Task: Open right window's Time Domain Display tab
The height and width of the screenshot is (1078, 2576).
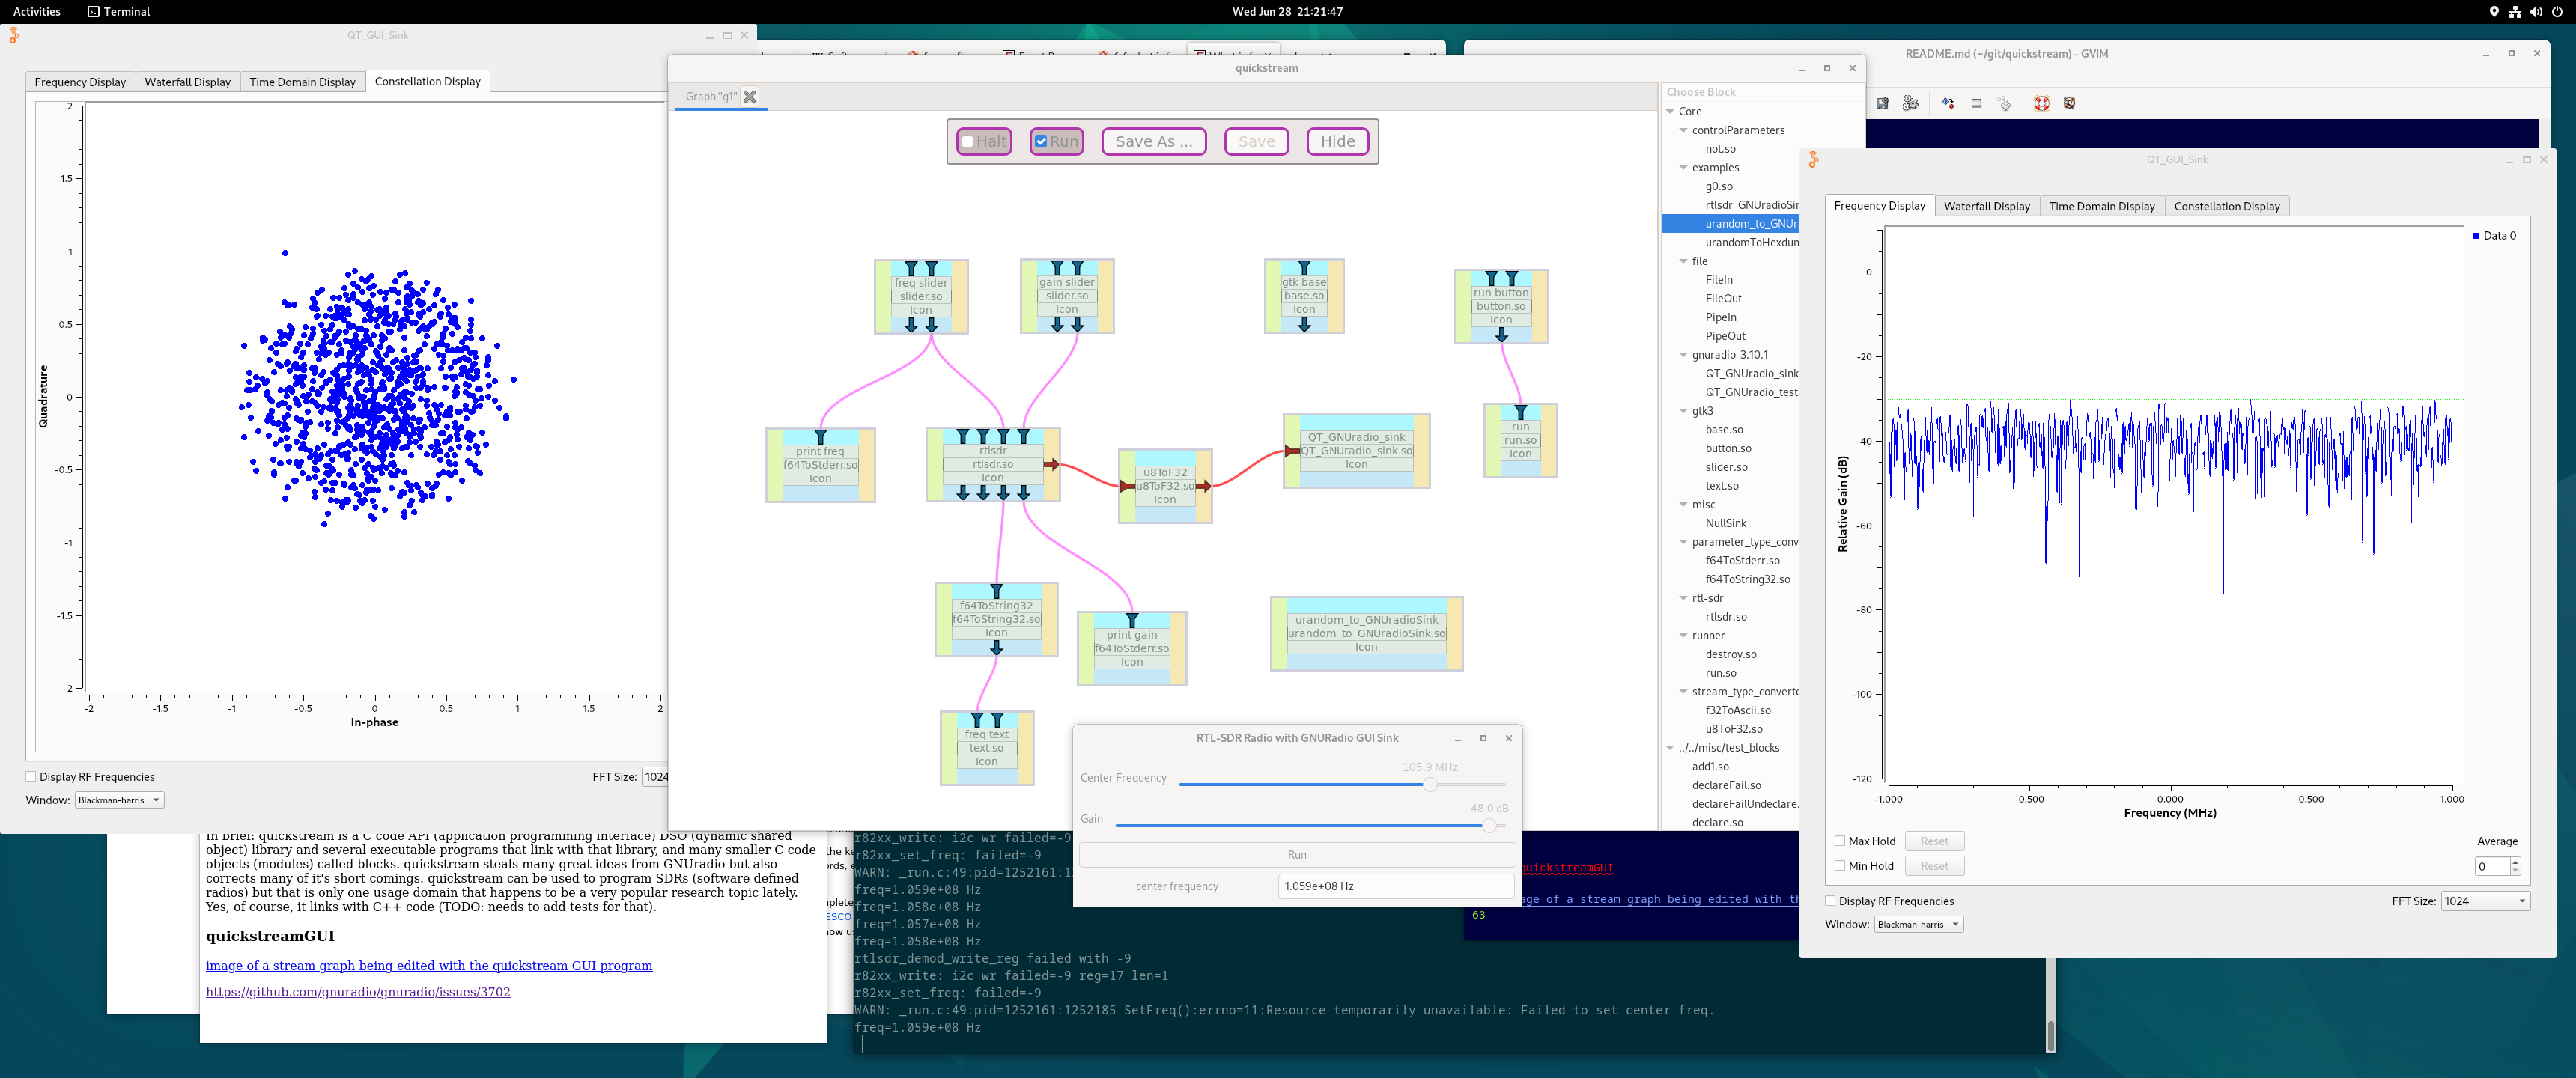Action: [2101, 206]
